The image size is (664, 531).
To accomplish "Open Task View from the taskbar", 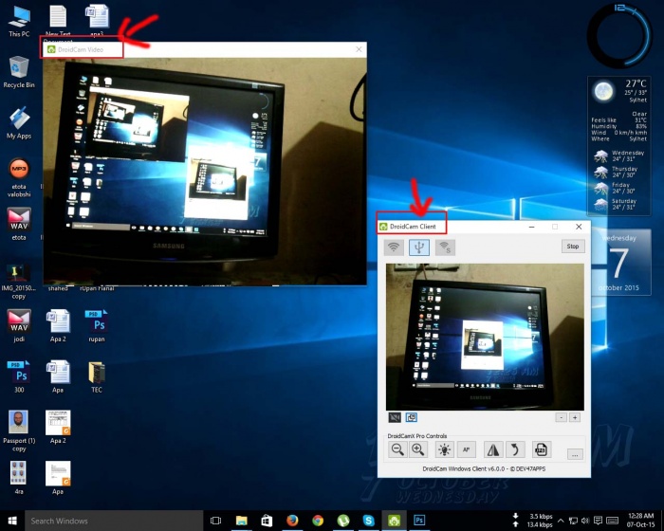I will click(216, 521).
